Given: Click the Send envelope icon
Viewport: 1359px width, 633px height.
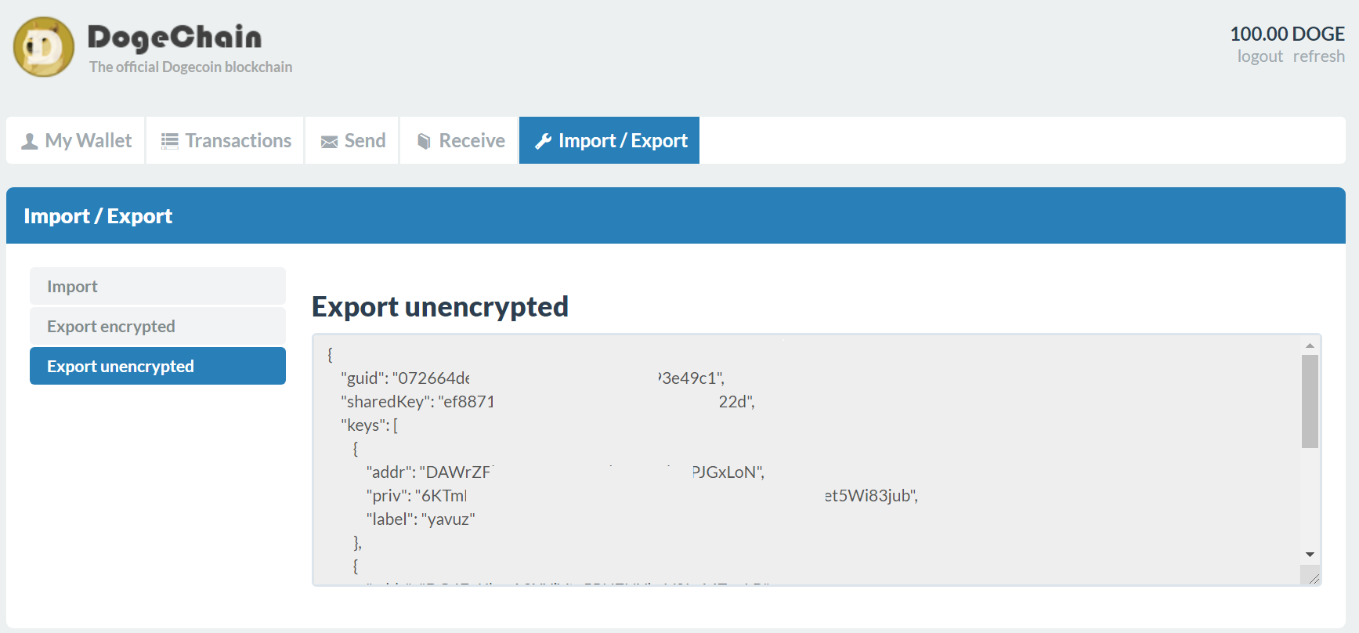Looking at the screenshot, I should [x=329, y=141].
